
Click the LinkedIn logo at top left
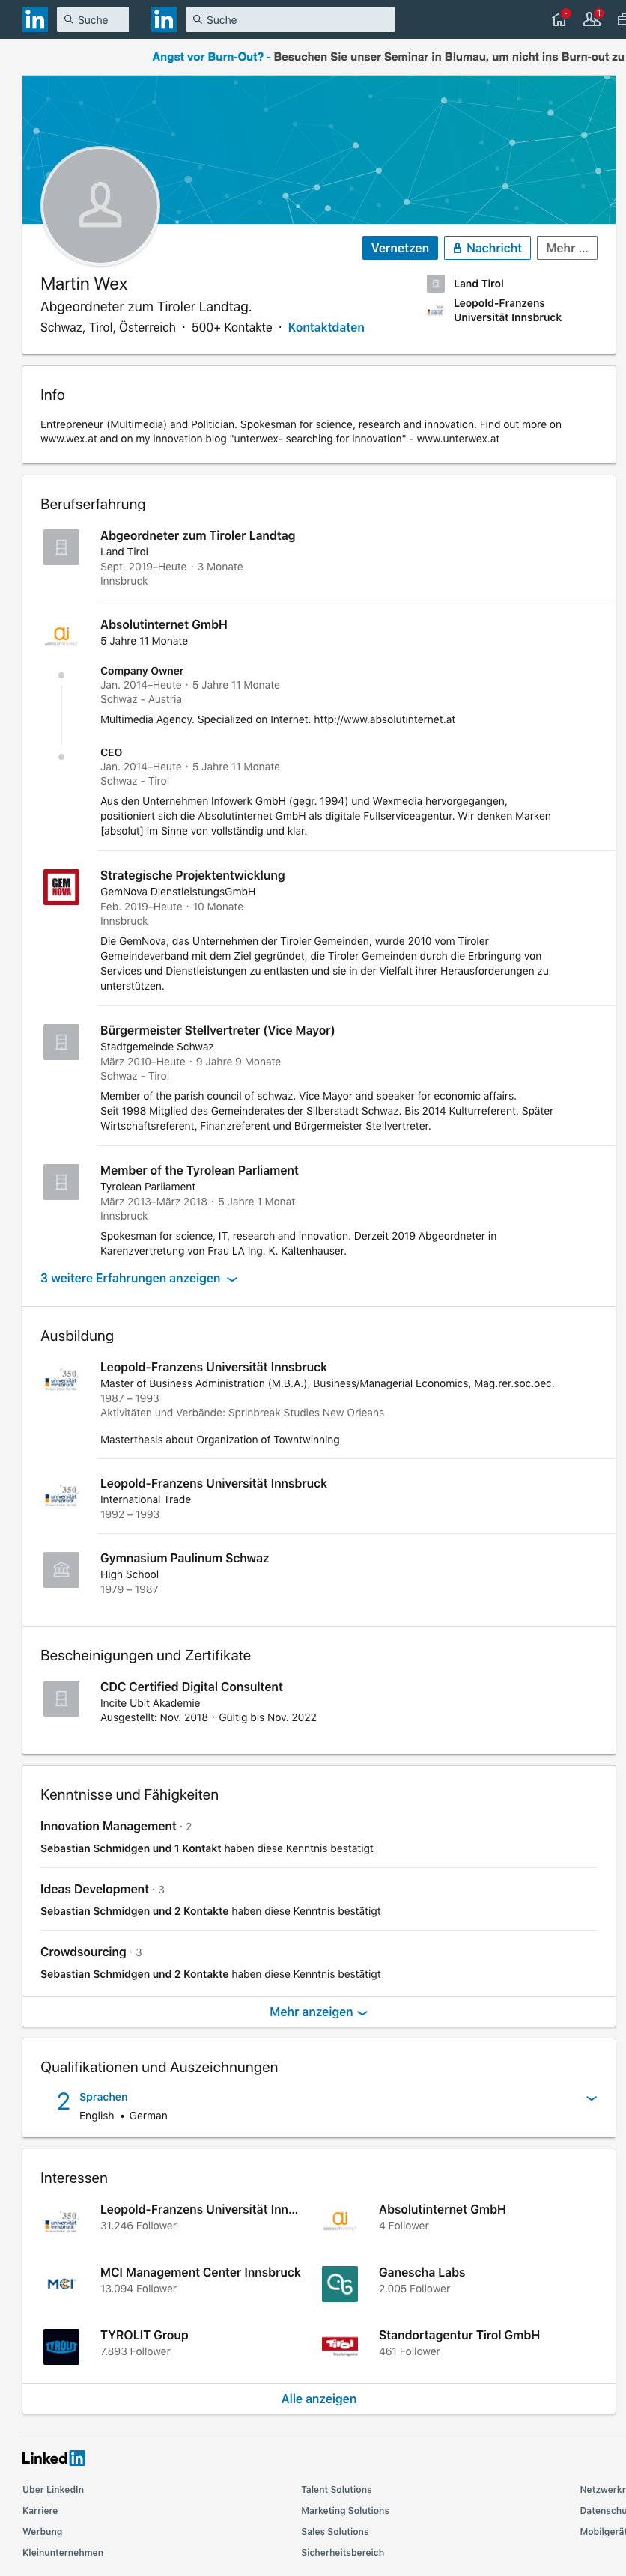[35, 19]
